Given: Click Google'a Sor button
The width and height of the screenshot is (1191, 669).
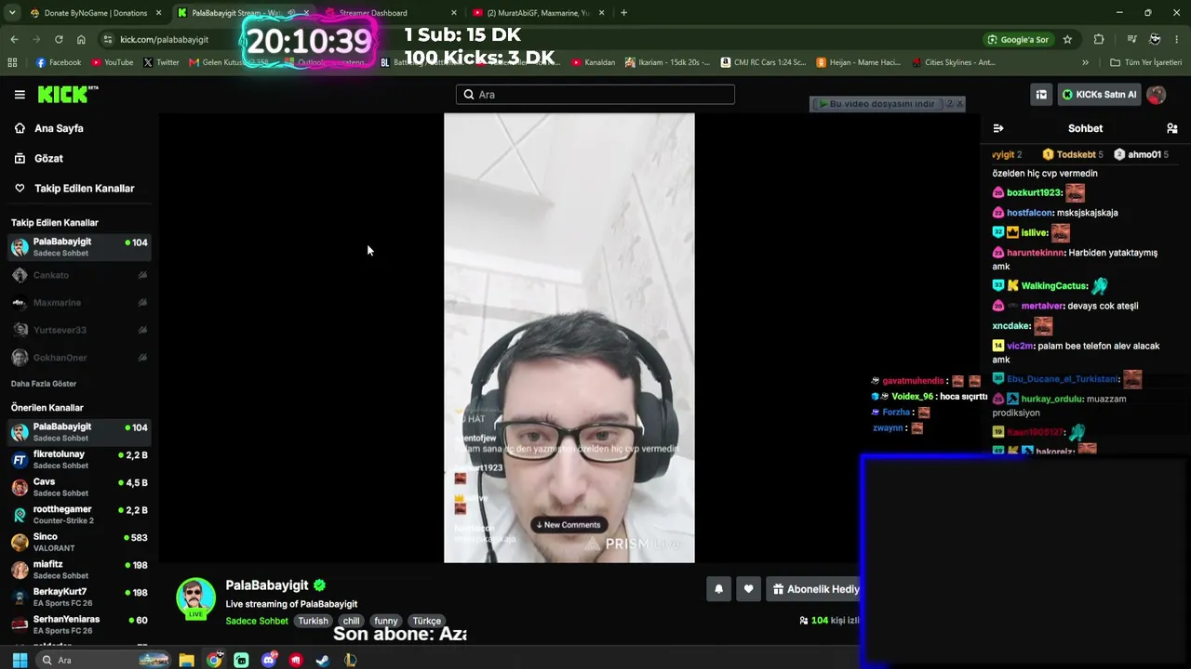Looking at the screenshot, I should pos(1018,39).
